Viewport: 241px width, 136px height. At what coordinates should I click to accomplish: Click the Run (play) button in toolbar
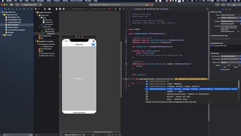pos(12,5)
